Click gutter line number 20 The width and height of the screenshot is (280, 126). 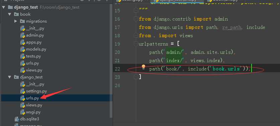coord(117,52)
